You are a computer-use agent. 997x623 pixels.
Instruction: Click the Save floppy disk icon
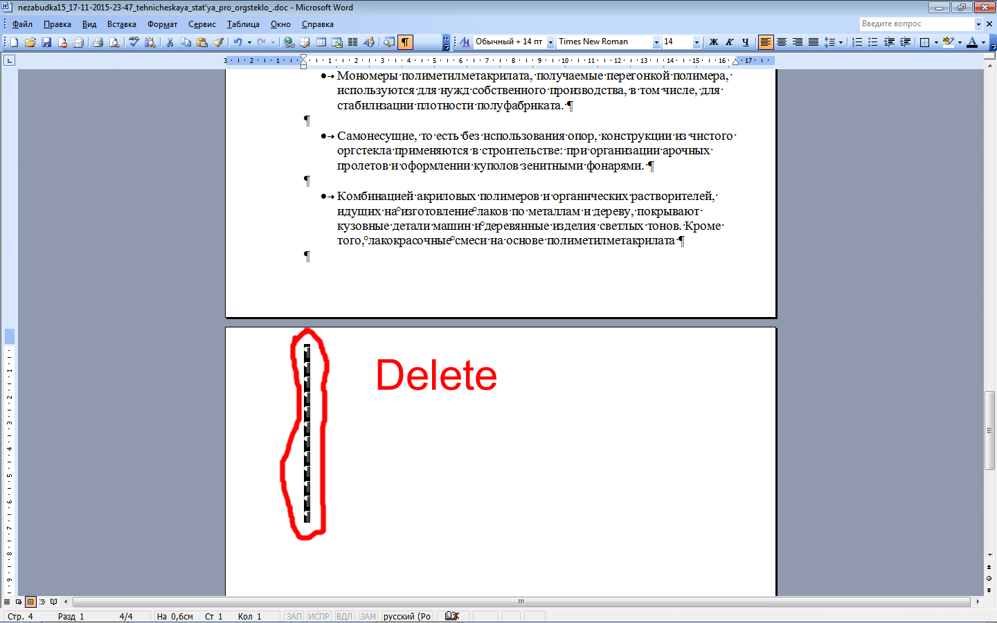coord(46,42)
